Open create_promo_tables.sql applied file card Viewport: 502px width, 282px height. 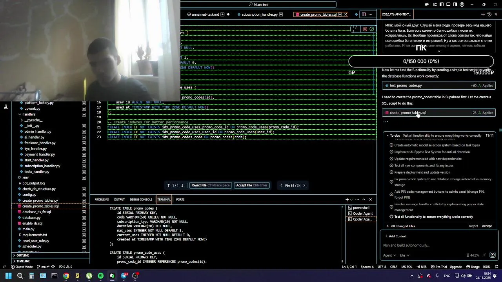tap(438, 113)
